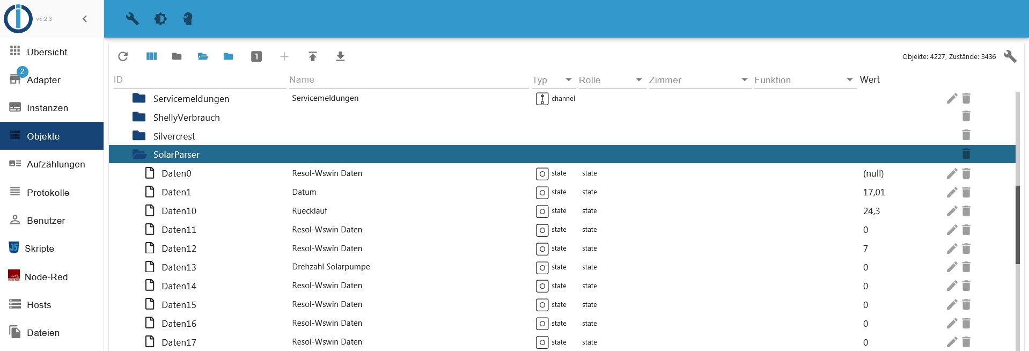Open the Typ filter dropdown
Viewport: 1029px width, 351px height.
(x=568, y=80)
